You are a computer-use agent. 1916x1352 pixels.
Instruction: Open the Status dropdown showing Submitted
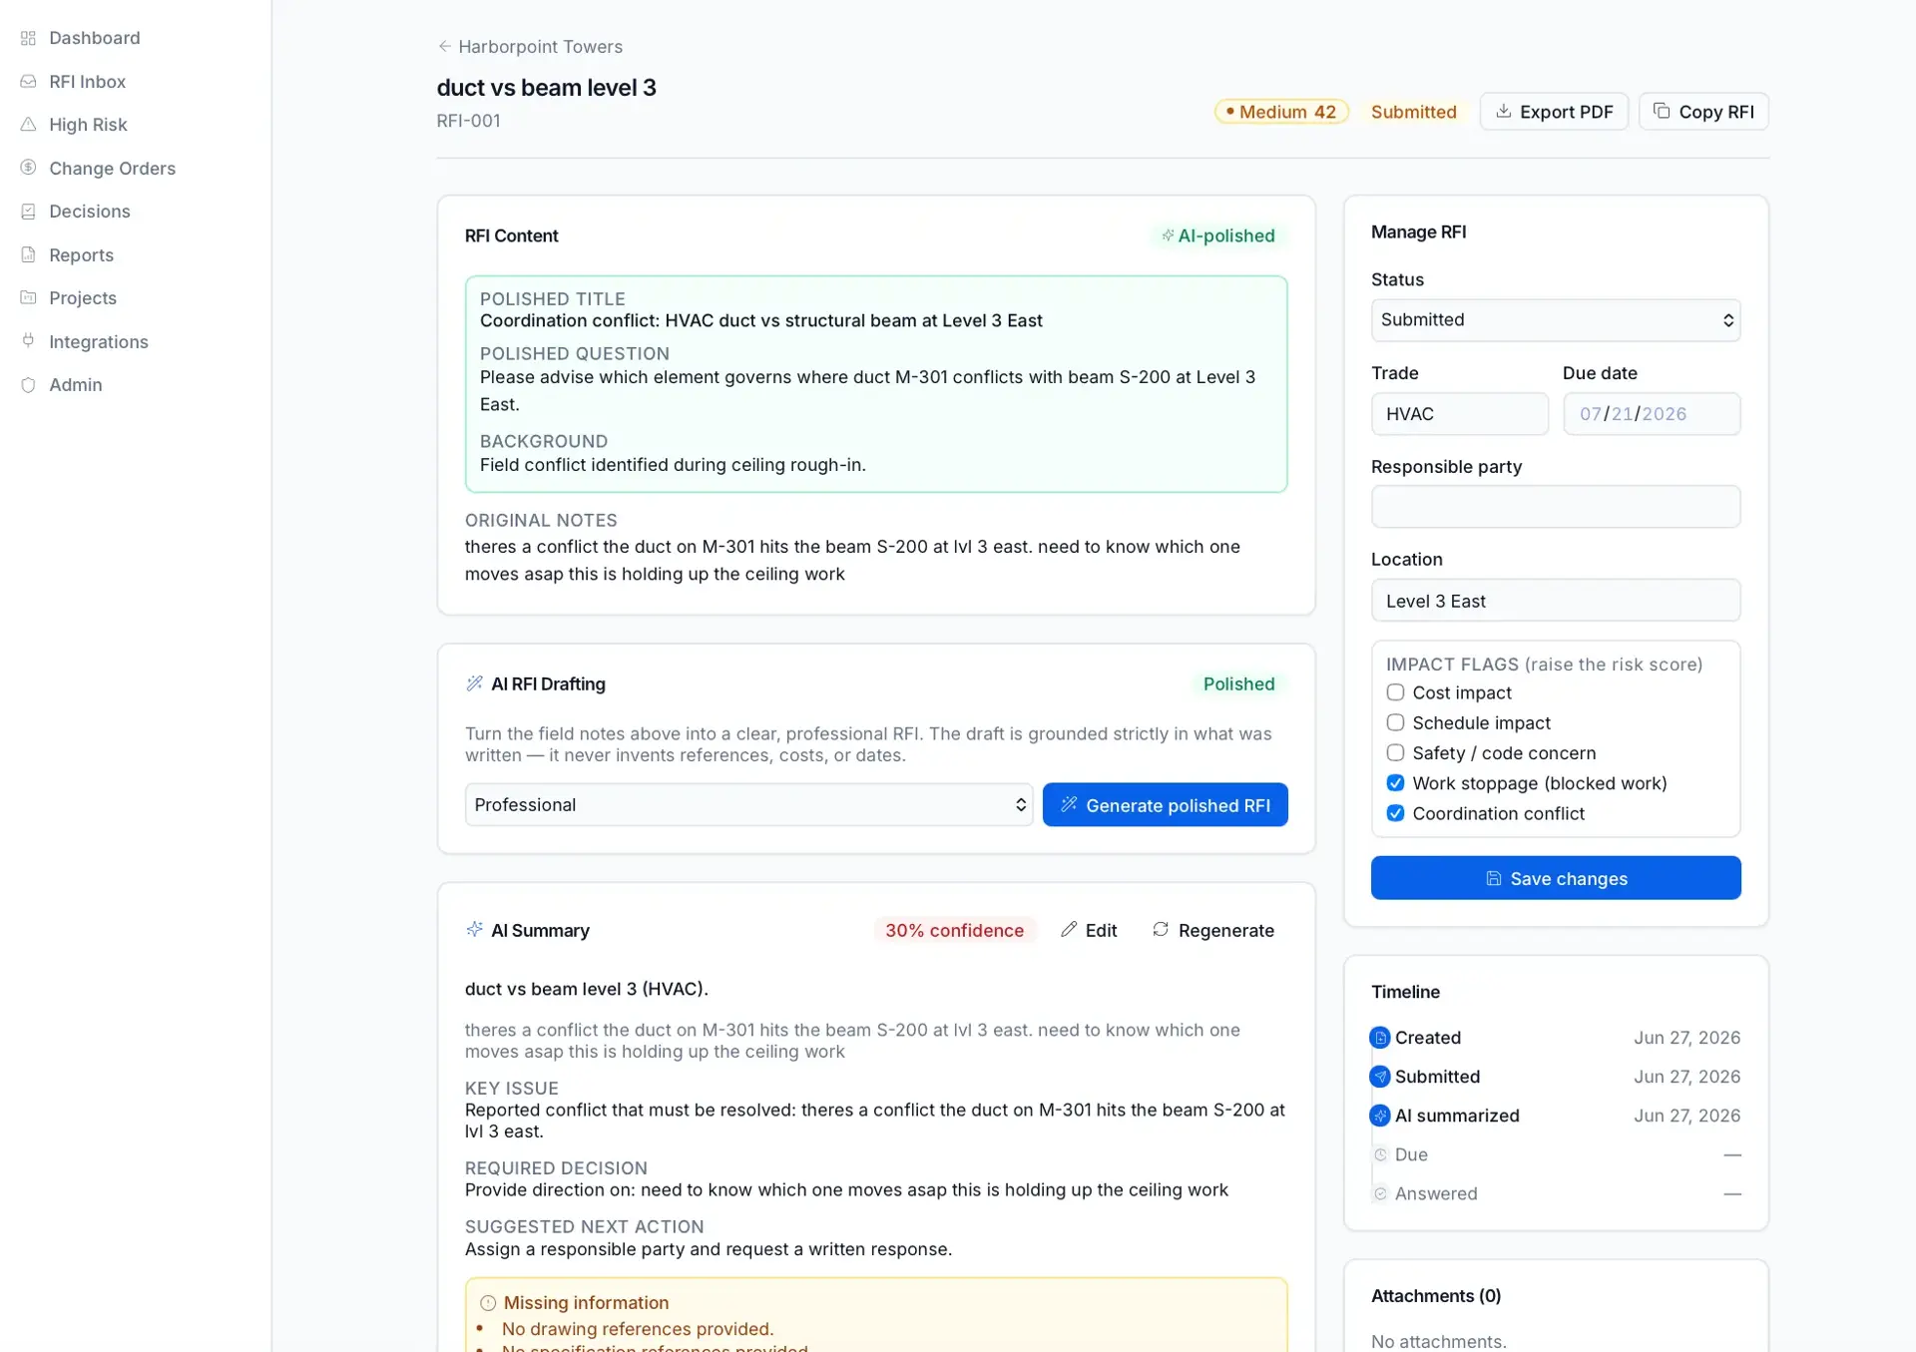[x=1556, y=320]
